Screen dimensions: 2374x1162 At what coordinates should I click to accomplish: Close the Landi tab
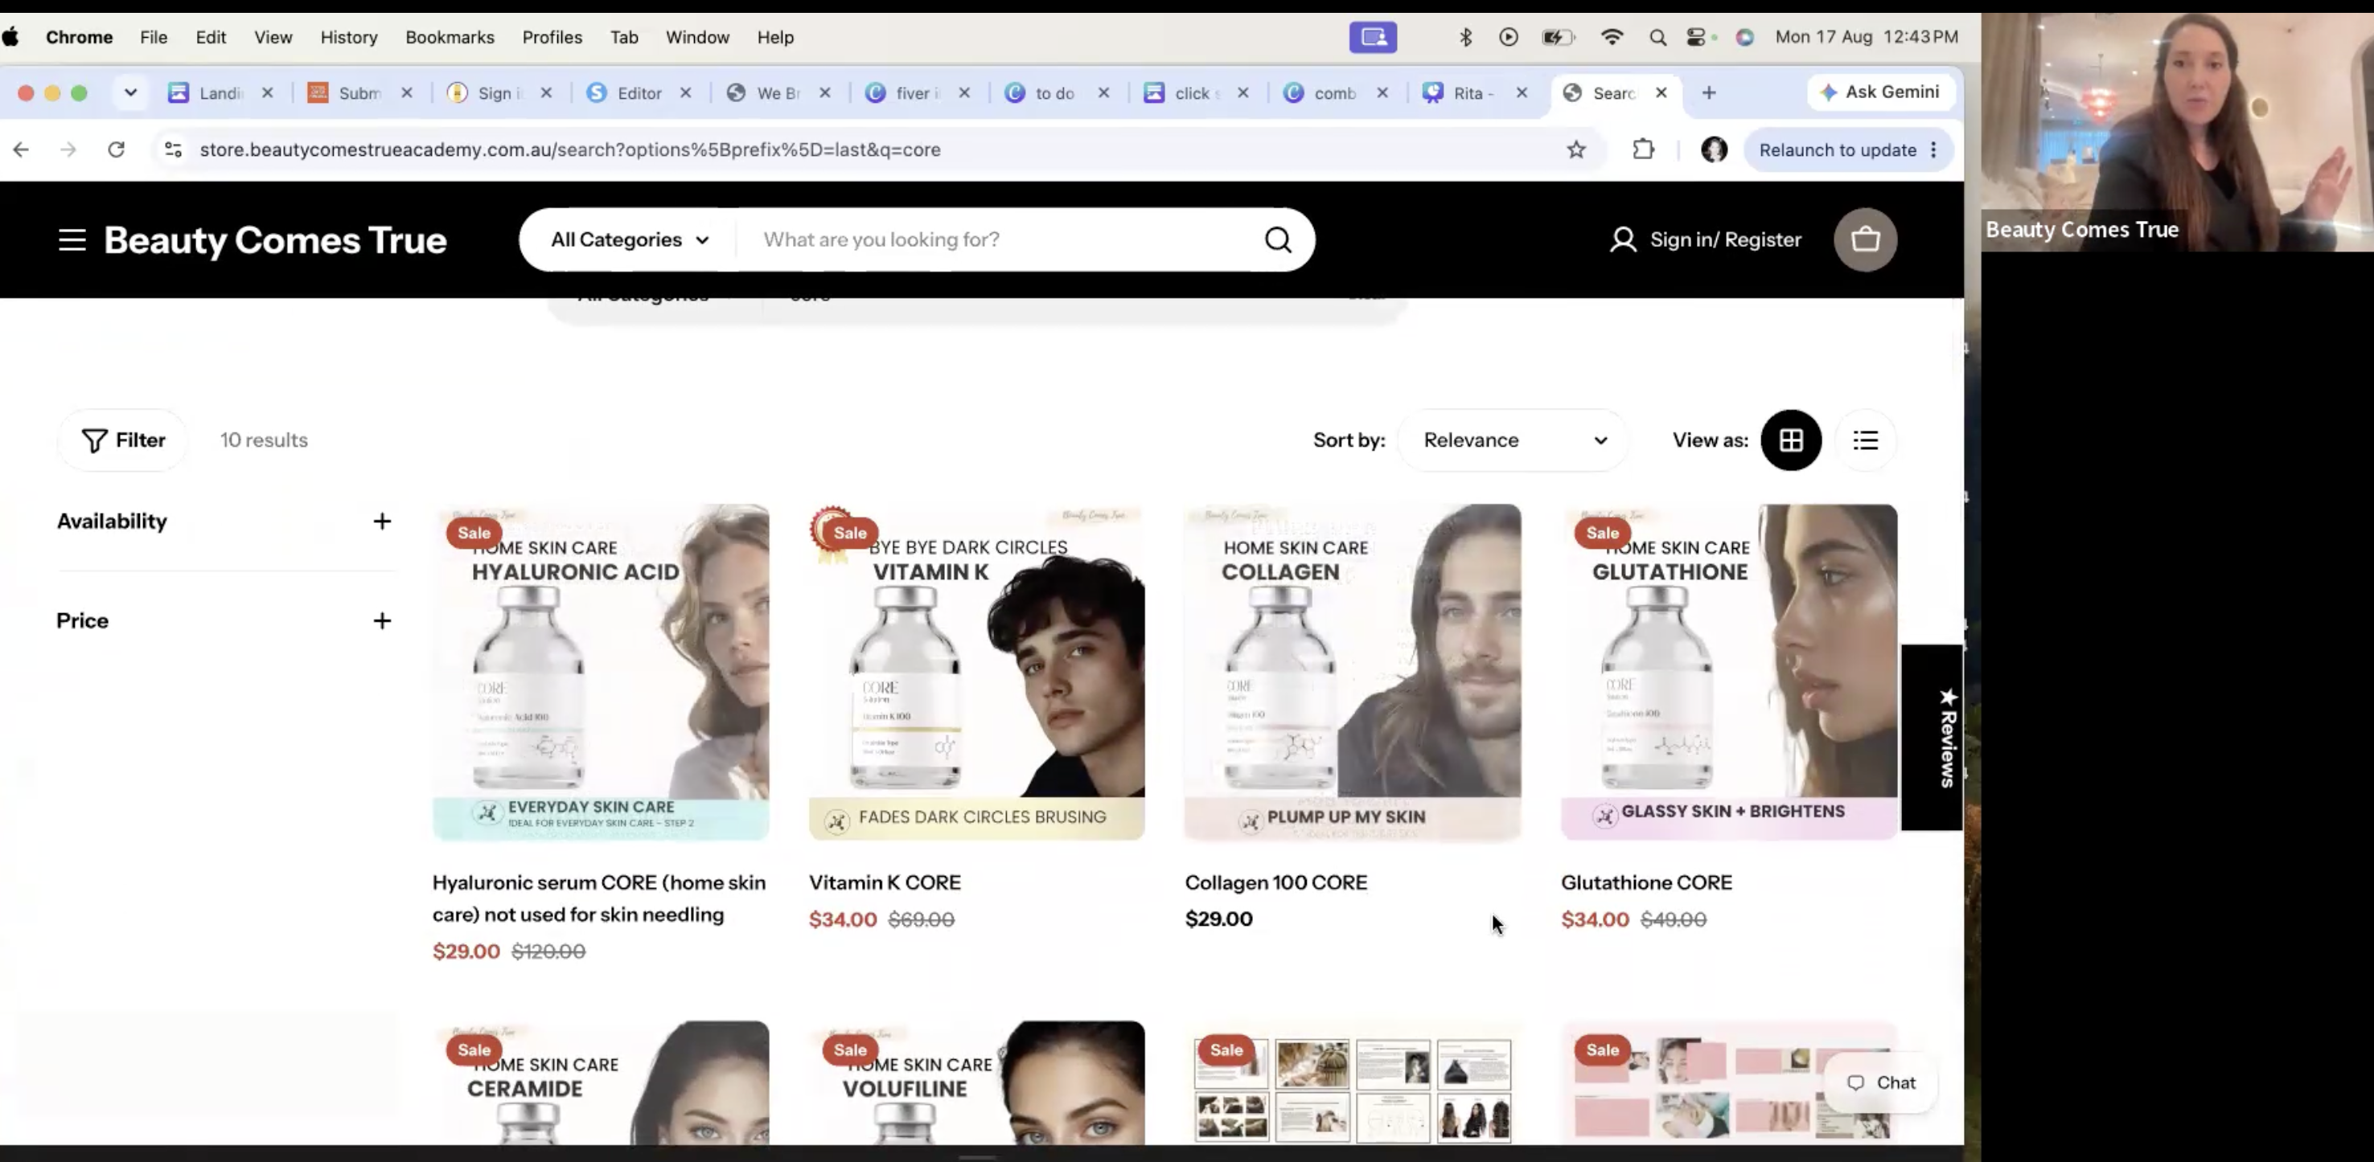pos(267,92)
